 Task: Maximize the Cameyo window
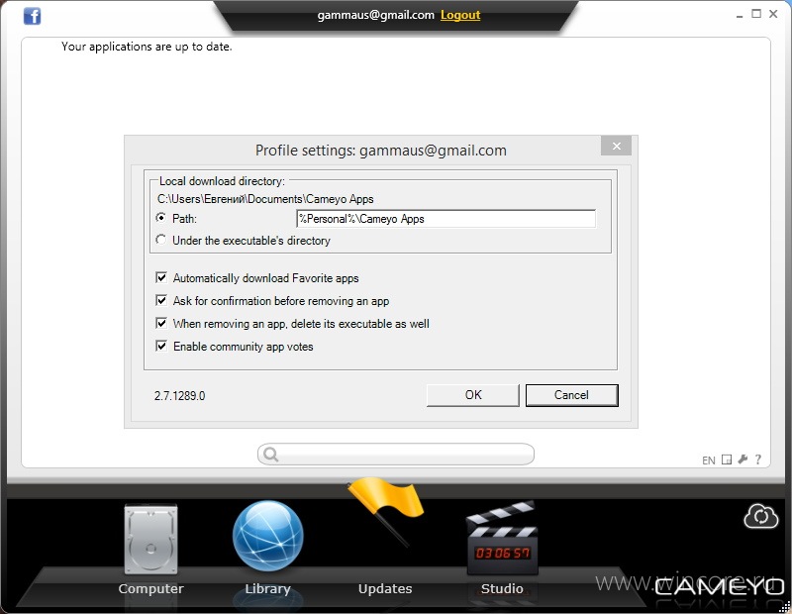[756, 14]
